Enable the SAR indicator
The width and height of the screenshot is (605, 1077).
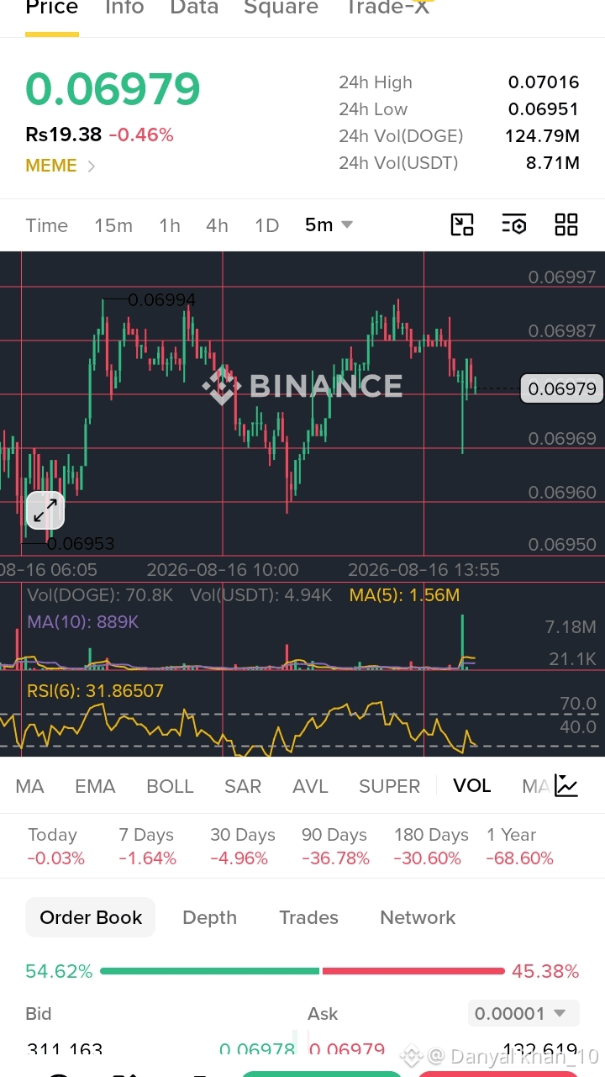coord(243,786)
